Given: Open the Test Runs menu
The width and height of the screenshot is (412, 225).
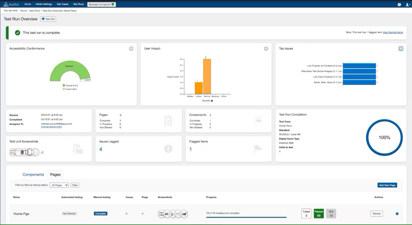Looking at the screenshot, I should tap(78, 4).
